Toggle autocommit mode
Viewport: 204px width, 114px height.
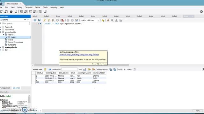click(x=76, y=20)
